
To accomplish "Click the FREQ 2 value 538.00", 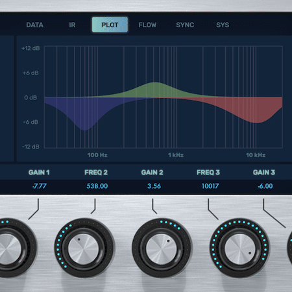I will point(97,186).
